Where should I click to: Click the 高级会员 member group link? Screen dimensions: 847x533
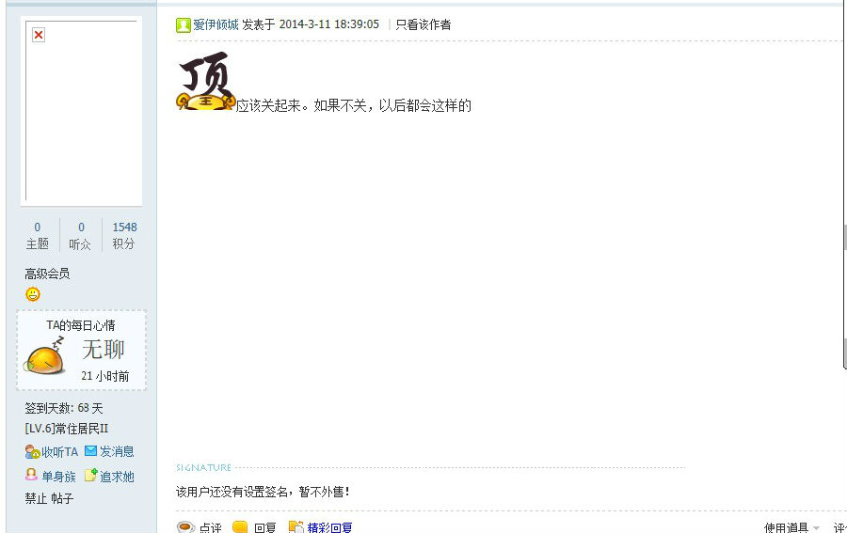(47, 274)
